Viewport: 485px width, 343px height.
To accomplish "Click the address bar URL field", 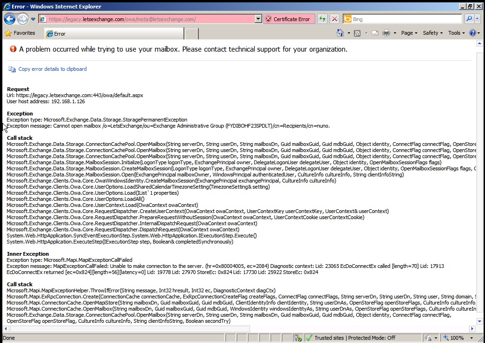I will tap(150, 19).
